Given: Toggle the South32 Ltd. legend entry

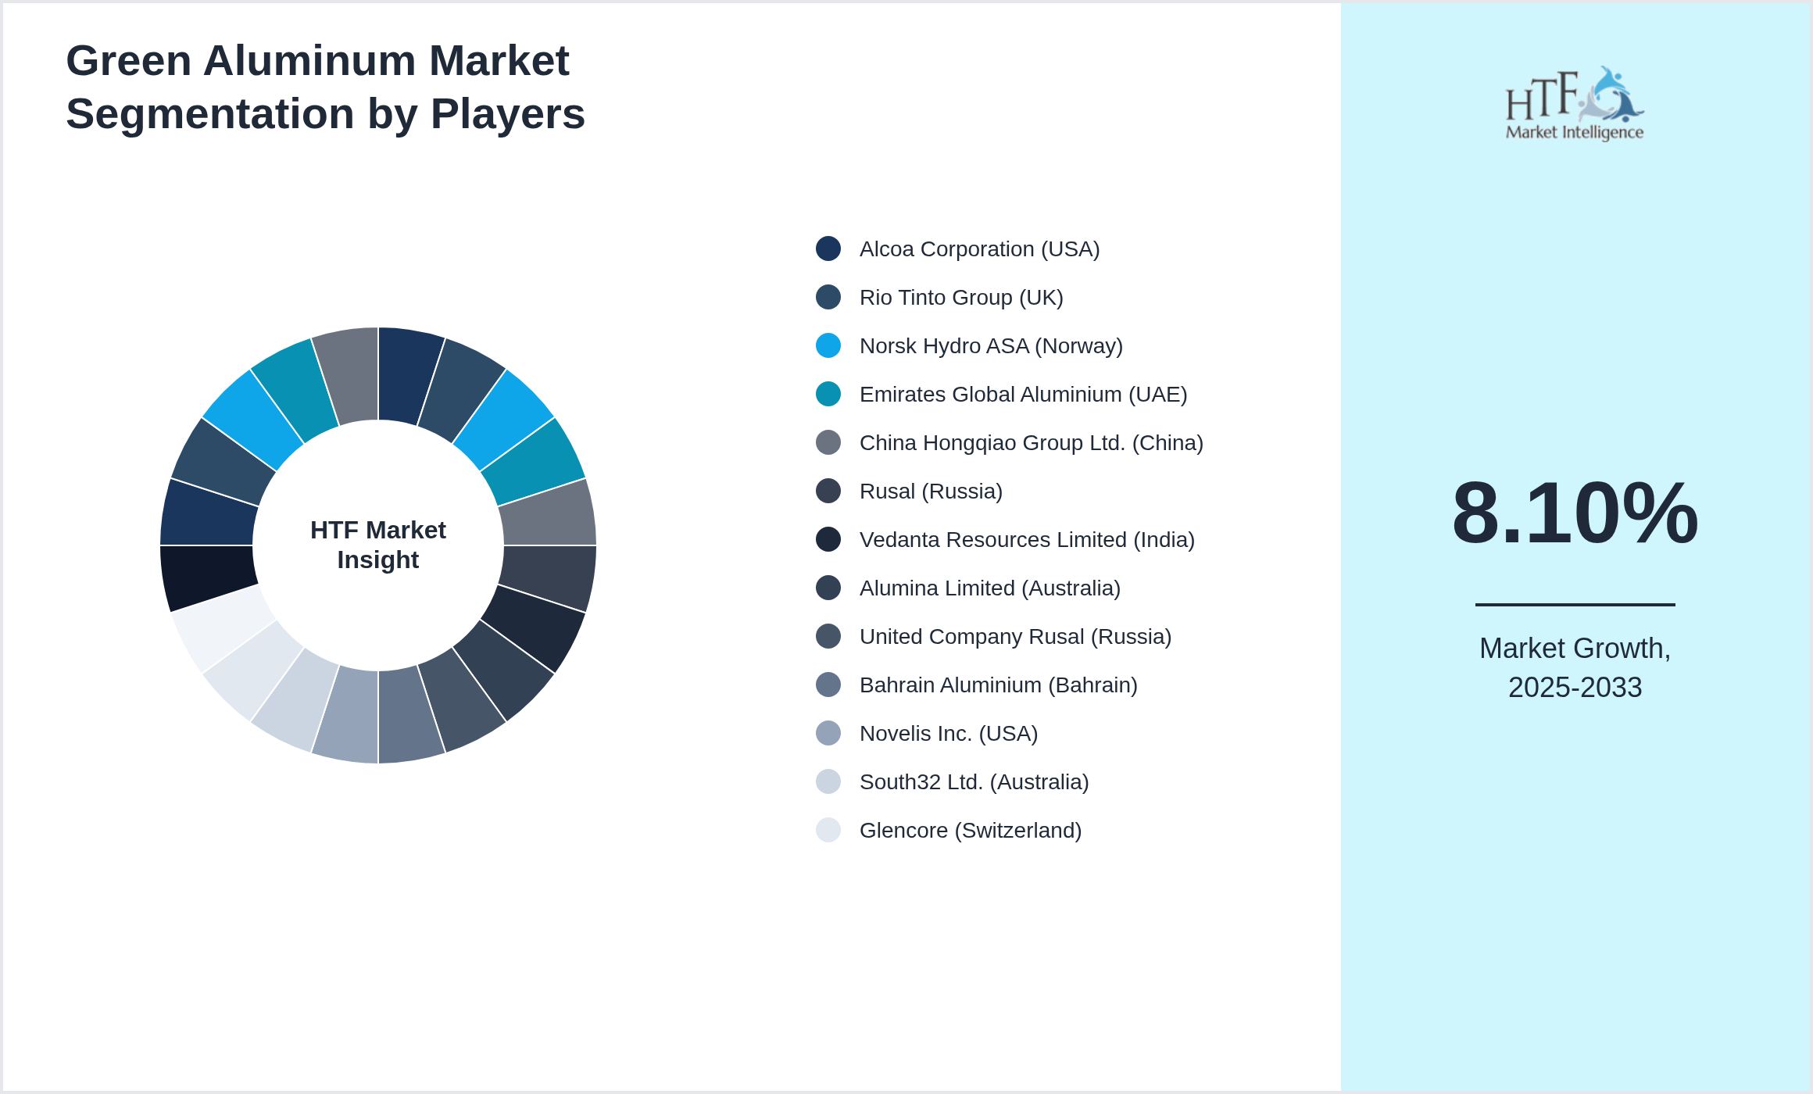Looking at the screenshot, I should coord(974,781).
